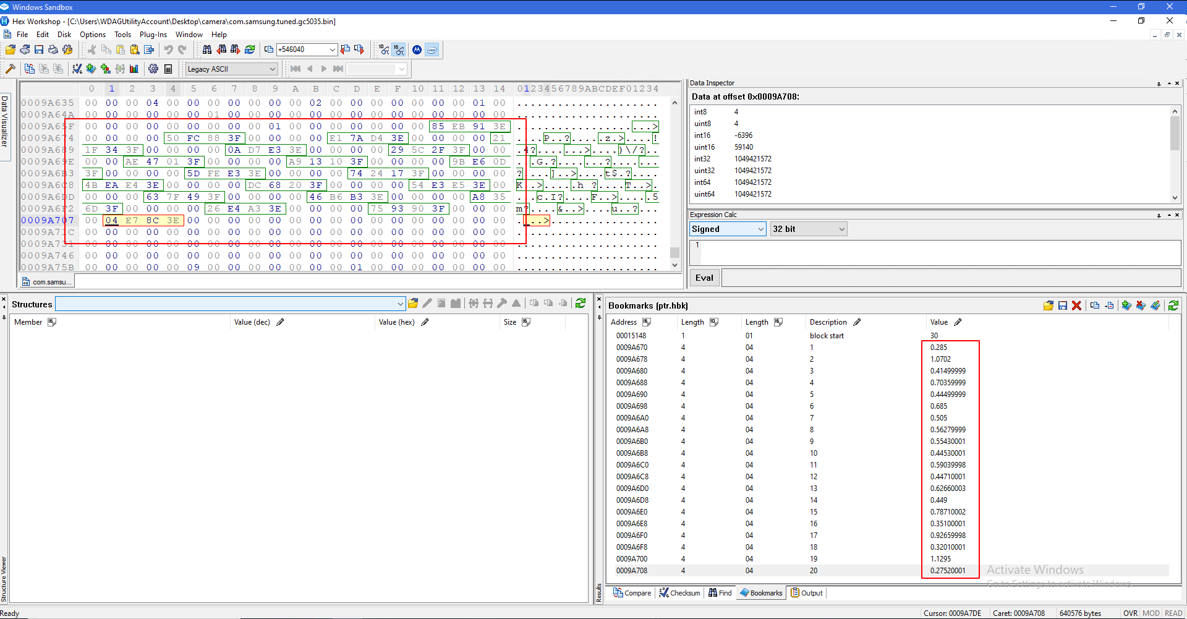Select the com.samsu... document tab
The width and height of the screenshot is (1187, 619).
(x=46, y=282)
